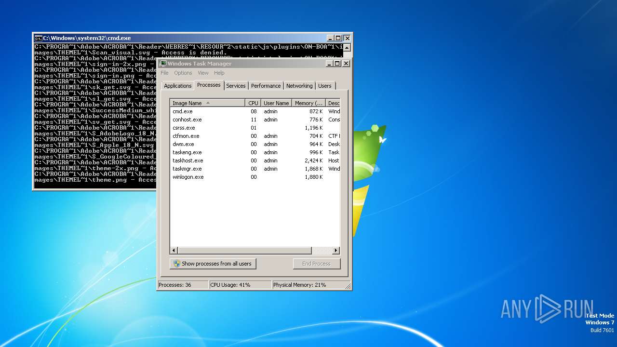Viewport: 617px width, 347px height.
Task: Click the 1,880 K memory value for winlogon.exe
Action: pos(314,177)
